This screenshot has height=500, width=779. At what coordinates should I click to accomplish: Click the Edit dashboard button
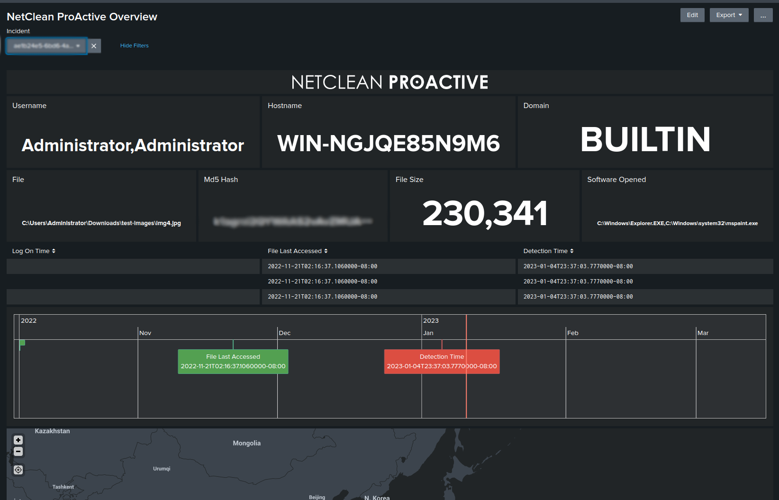coord(692,15)
